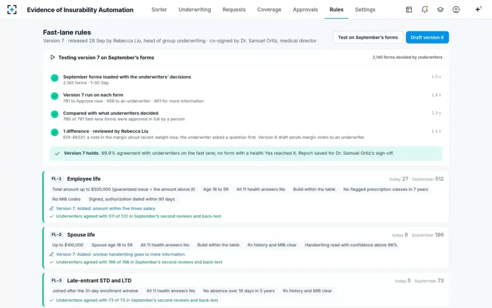Viewport: 492px width, 308px height.
Task: Open the Coverage tab
Action: 269,9
